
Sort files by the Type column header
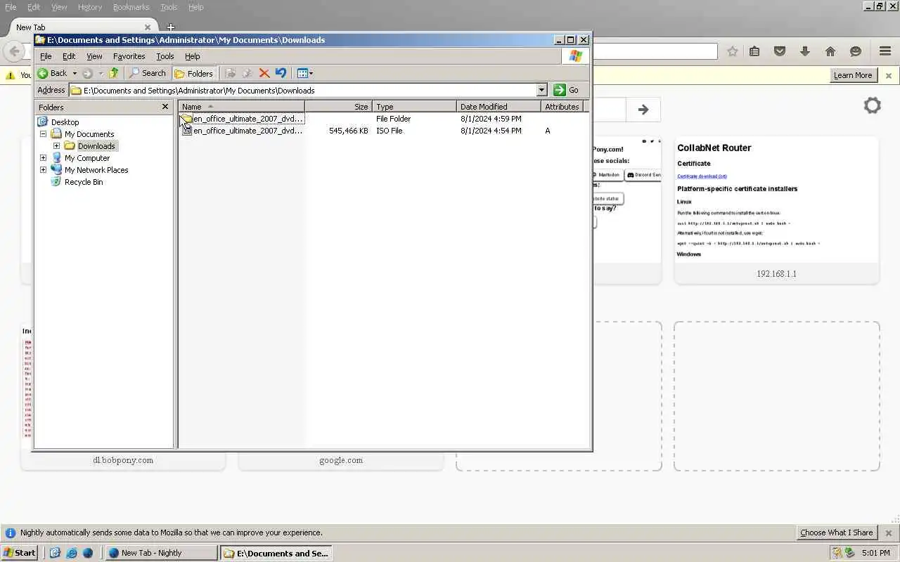[x=414, y=107]
